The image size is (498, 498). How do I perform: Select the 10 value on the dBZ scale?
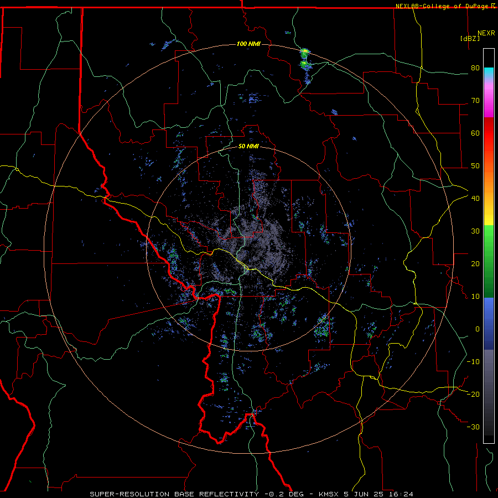pyautogui.click(x=475, y=297)
